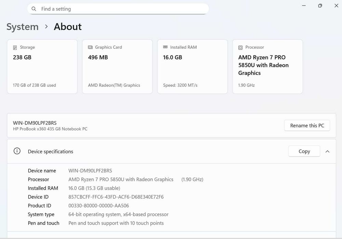
Task: Open the 16.0 GB Installed RAM tile
Action: pos(192,67)
